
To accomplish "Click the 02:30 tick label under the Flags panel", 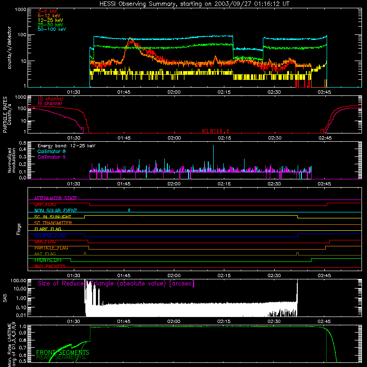I will coord(274,276).
